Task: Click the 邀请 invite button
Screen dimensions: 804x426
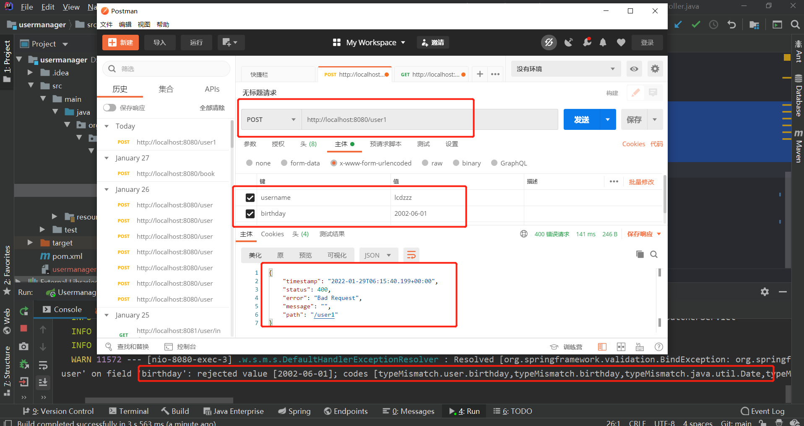Action: (x=433, y=42)
